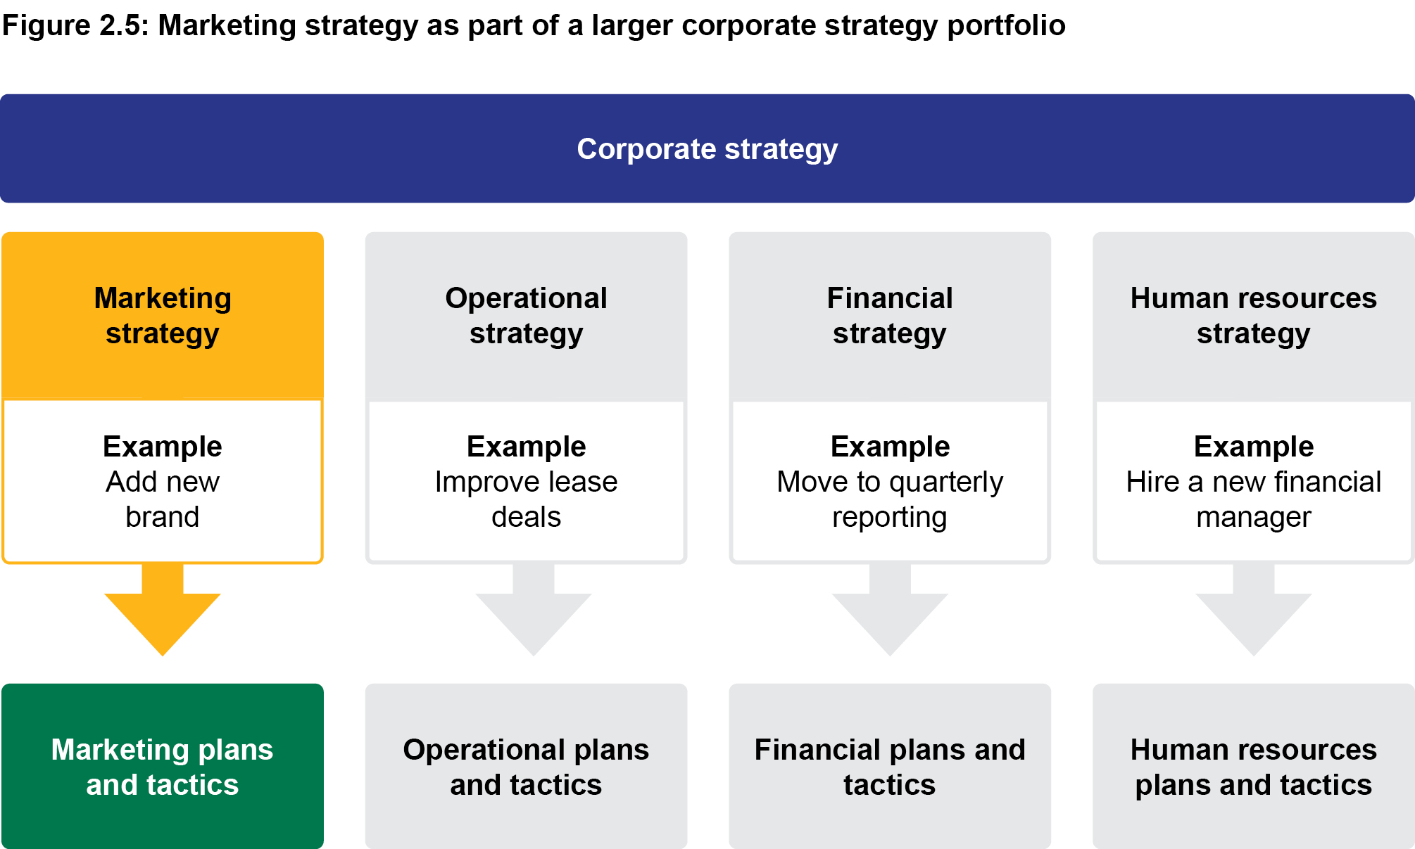1415x849 pixels.
Task: Click the Financial plans and tactics box
Action: point(890,767)
